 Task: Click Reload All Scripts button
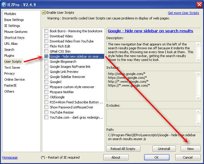(123, 149)
